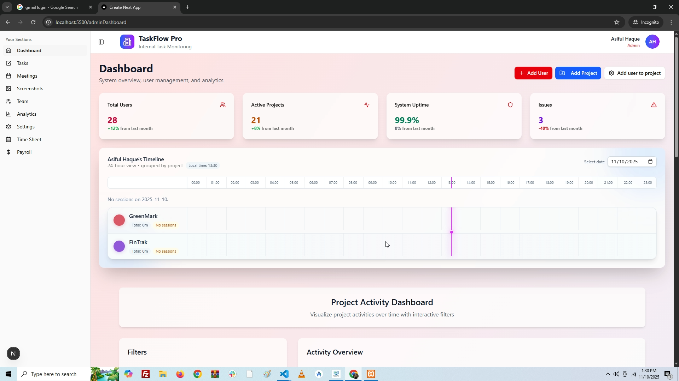The image size is (679, 381).
Task: Open the Screenshots sidebar section
Action: click(30, 89)
